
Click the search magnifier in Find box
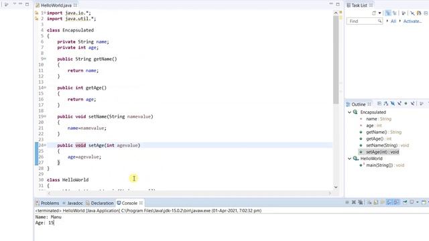coord(379,21)
